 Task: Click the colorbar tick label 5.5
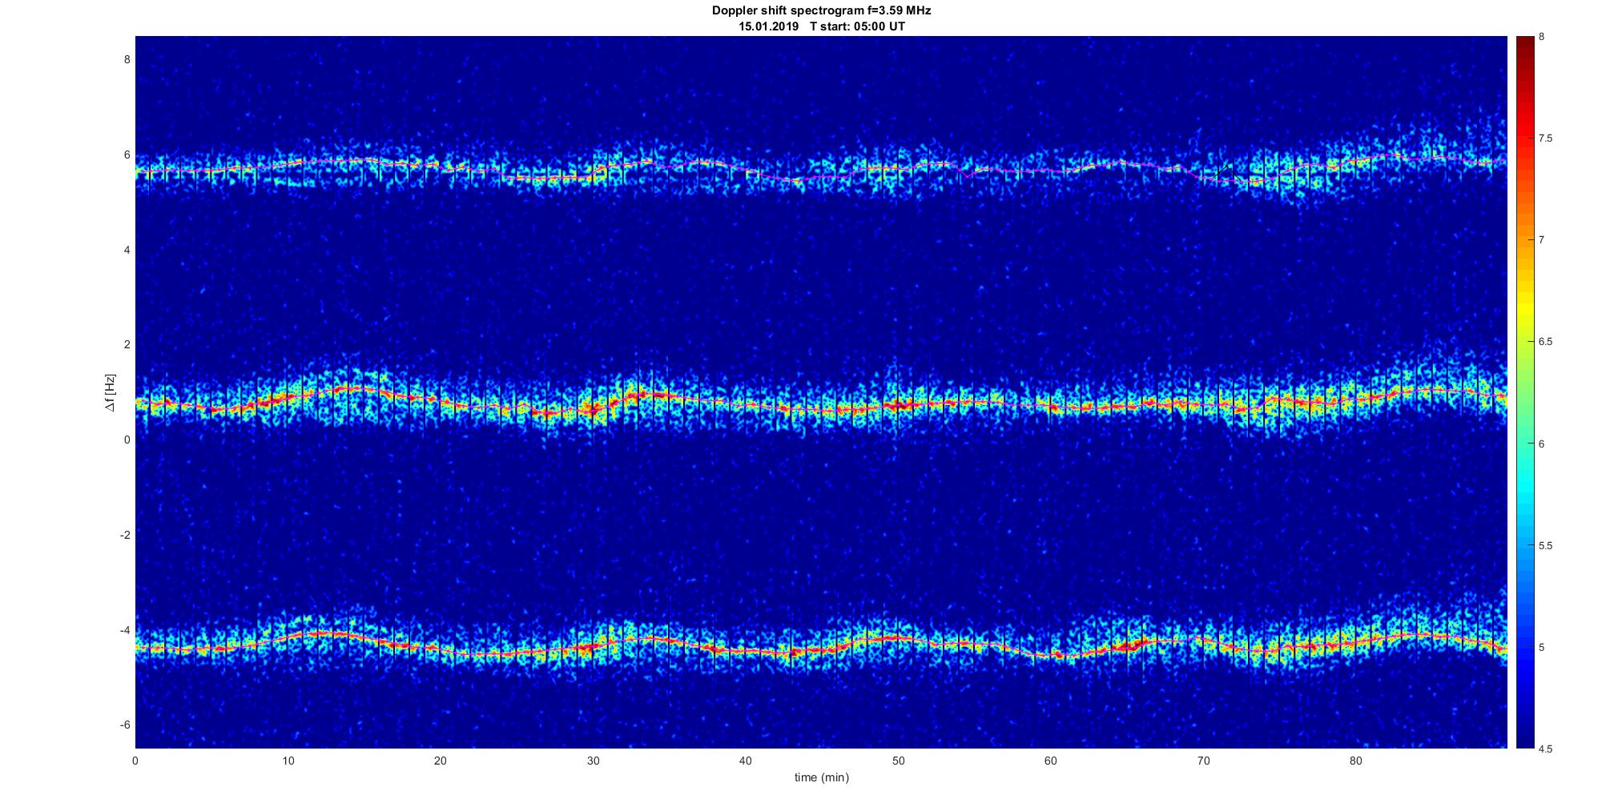(x=1545, y=546)
